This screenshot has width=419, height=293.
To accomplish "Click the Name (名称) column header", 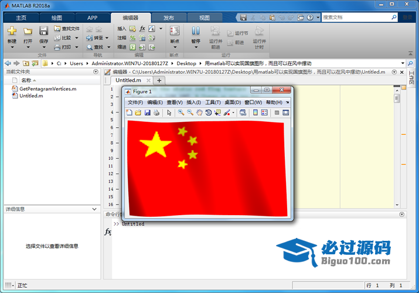I will click(26, 80).
